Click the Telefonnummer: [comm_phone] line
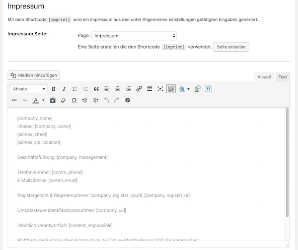298x250 pixels. pos(50,172)
